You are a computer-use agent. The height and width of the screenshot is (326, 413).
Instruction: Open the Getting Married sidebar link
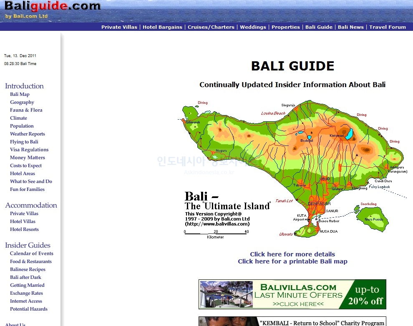[x=27, y=285]
